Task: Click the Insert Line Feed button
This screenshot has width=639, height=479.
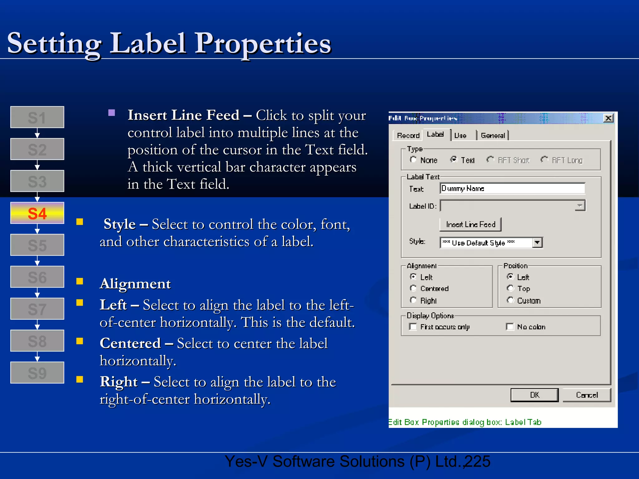Action: (x=471, y=224)
